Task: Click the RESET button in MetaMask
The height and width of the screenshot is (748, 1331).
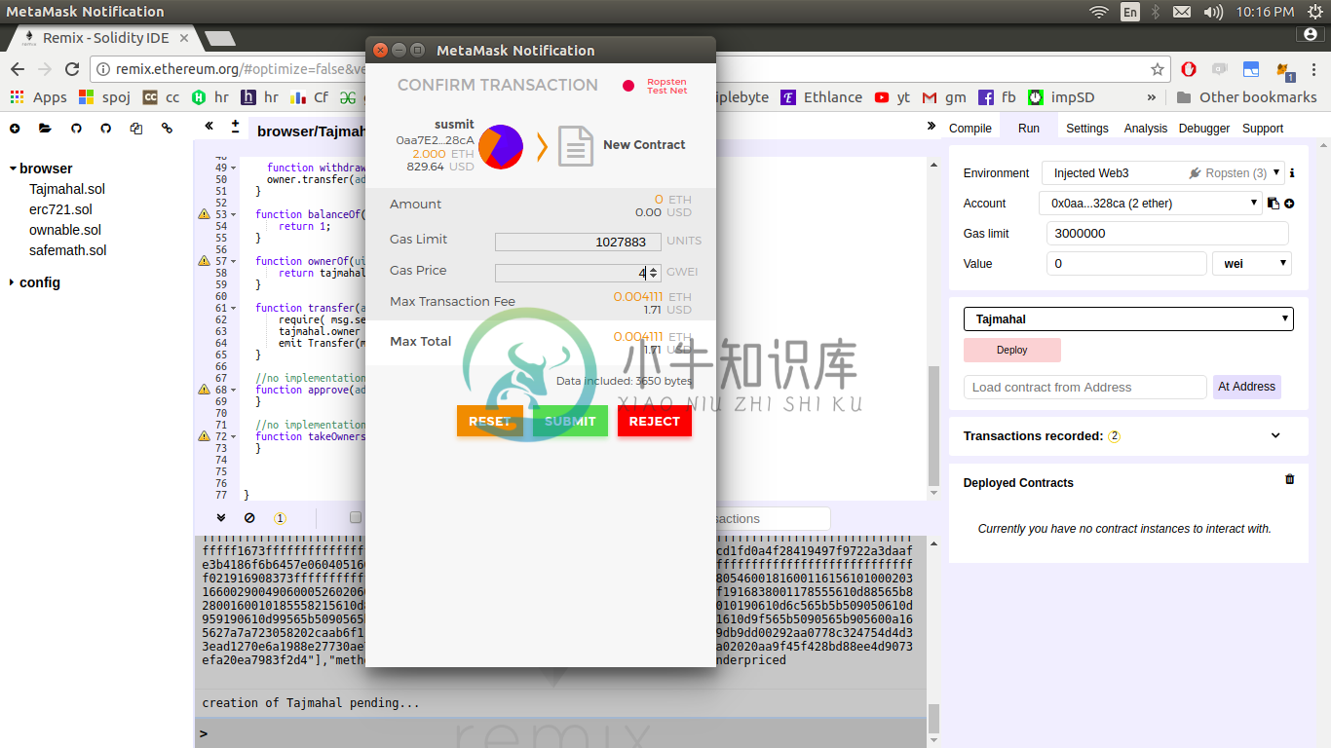Action: tap(490, 421)
